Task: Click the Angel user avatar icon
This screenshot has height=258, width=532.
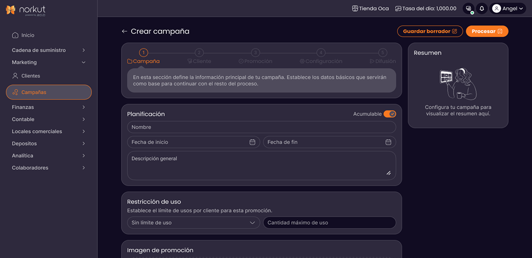Action: 497,9
